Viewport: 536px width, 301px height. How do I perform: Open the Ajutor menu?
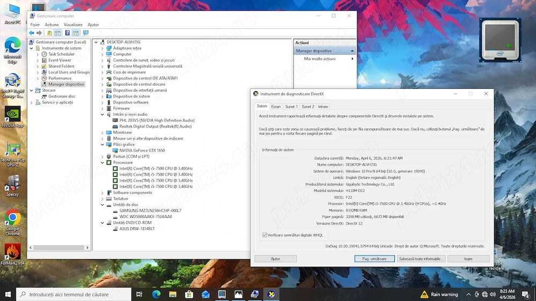tap(93, 25)
